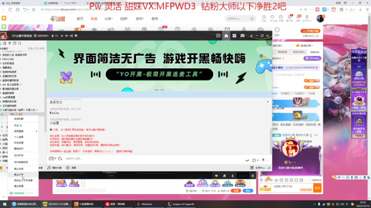Open the emoji picker in voice chat input
The width and height of the screenshot is (371, 208).
click(x=60, y=159)
